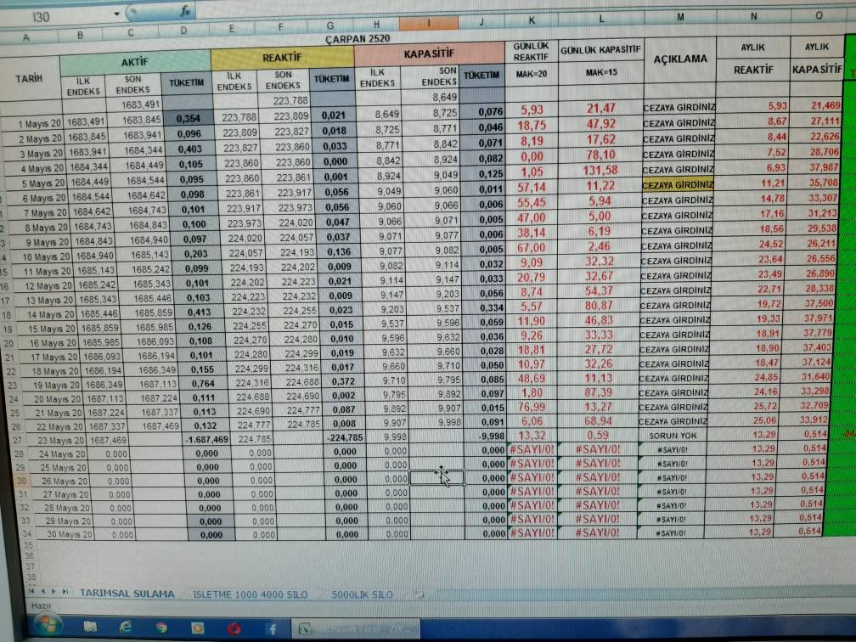Open the Facebook taskbar shortcut
The width and height of the screenshot is (856, 642).
272,629
